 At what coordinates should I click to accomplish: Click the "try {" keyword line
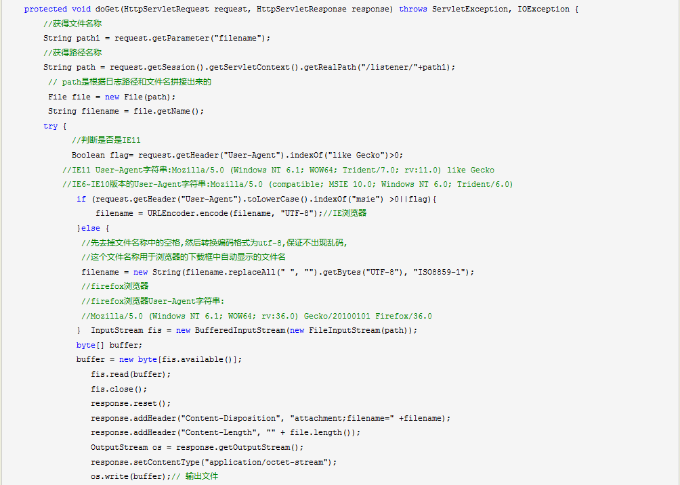click(55, 126)
